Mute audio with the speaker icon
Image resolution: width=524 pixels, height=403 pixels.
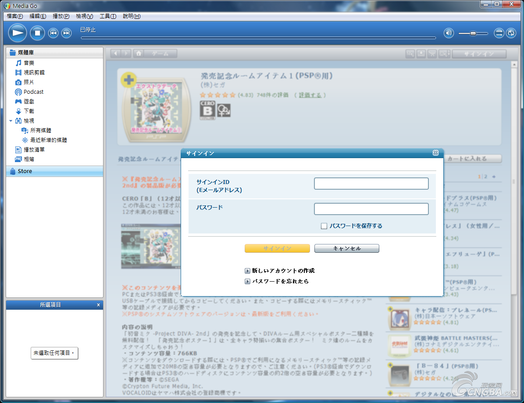point(449,33)
